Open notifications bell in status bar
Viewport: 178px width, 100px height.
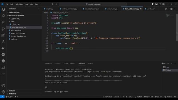click(175, 97)
